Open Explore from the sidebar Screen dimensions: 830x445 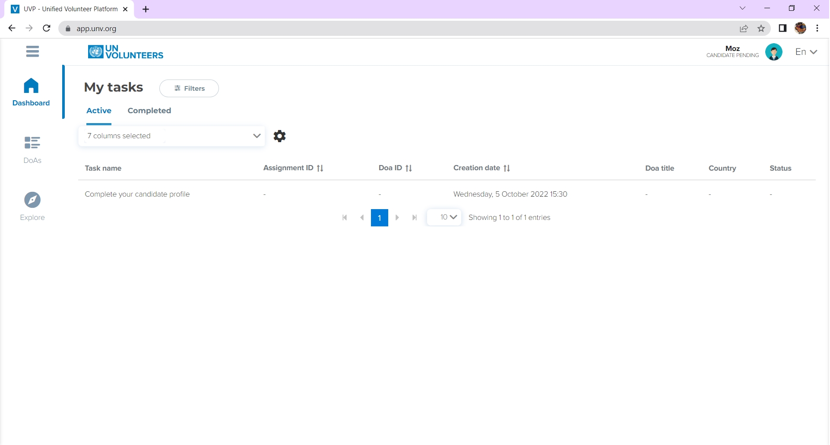click(32, 206)
